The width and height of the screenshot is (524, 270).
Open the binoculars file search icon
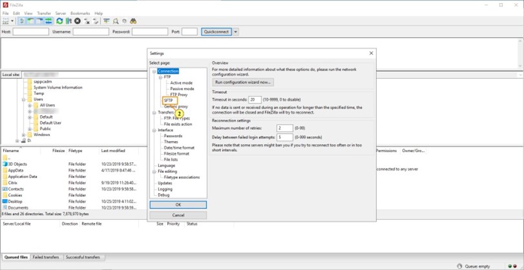pos(133,21)
